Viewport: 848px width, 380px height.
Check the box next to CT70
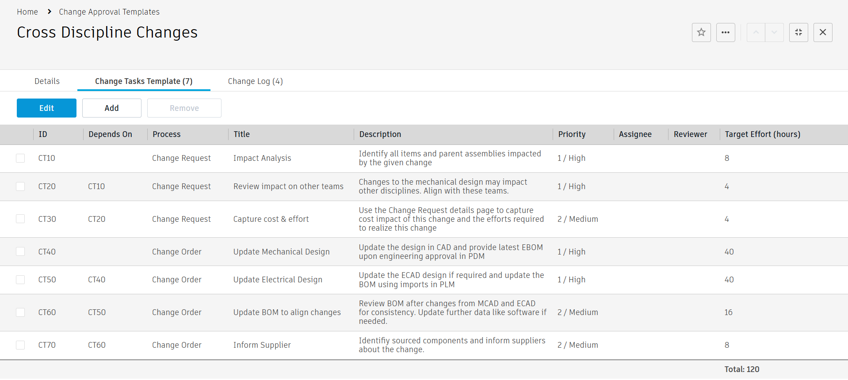(20, 345)
